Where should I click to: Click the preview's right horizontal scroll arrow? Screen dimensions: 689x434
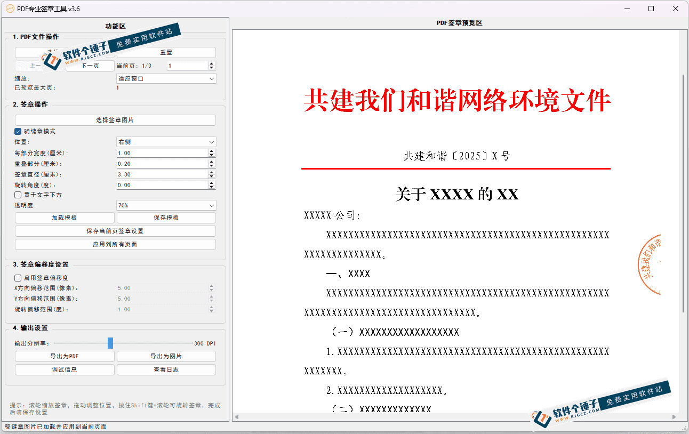point(674,416)
